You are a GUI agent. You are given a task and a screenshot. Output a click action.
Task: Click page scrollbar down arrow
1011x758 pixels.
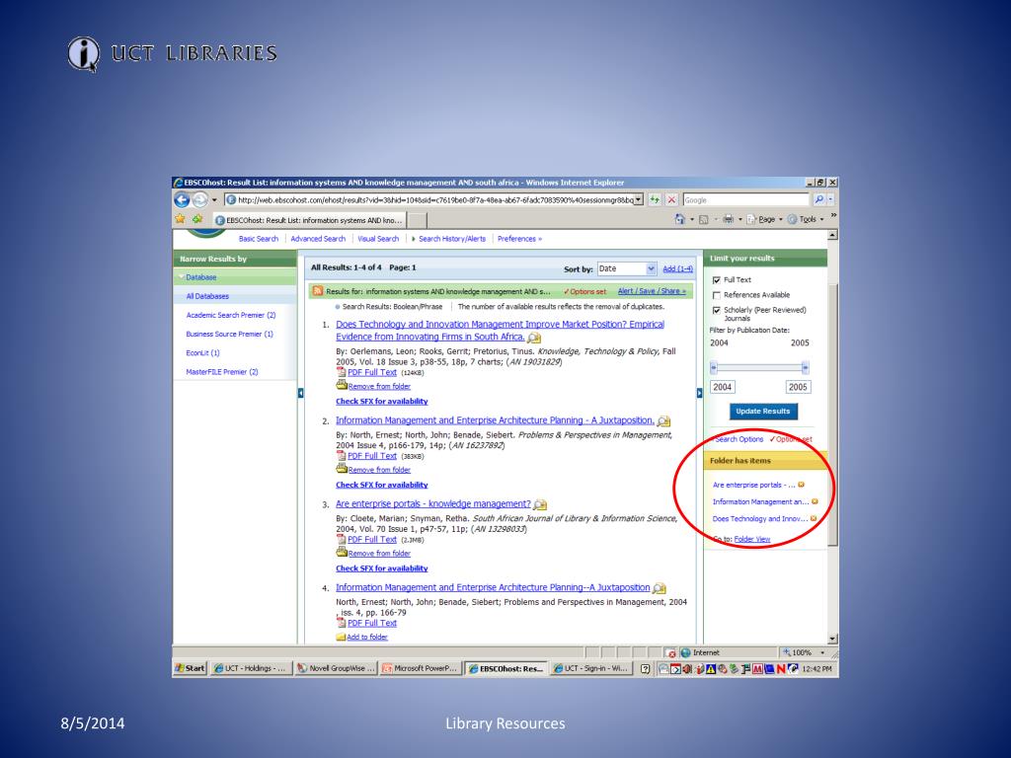click(832, 640)
